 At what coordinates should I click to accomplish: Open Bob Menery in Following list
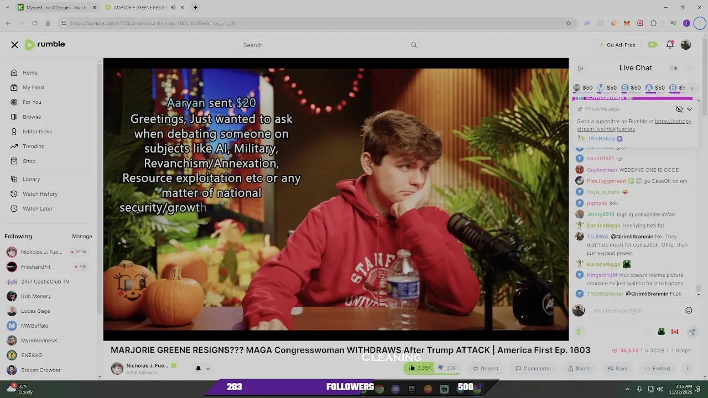(x=35, y=296)
